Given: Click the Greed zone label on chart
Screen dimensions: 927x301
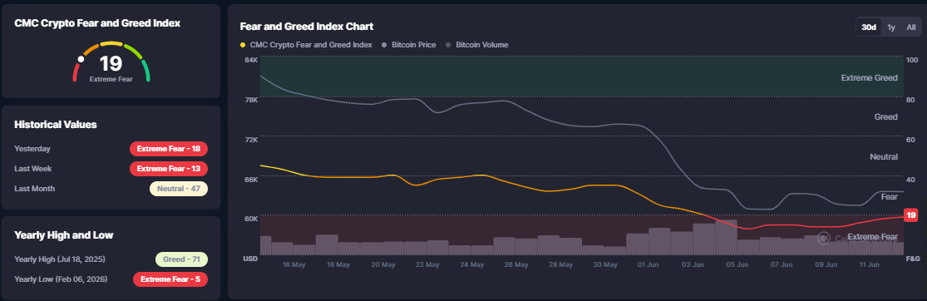Looking at the screenshot, I should point(885,117).
